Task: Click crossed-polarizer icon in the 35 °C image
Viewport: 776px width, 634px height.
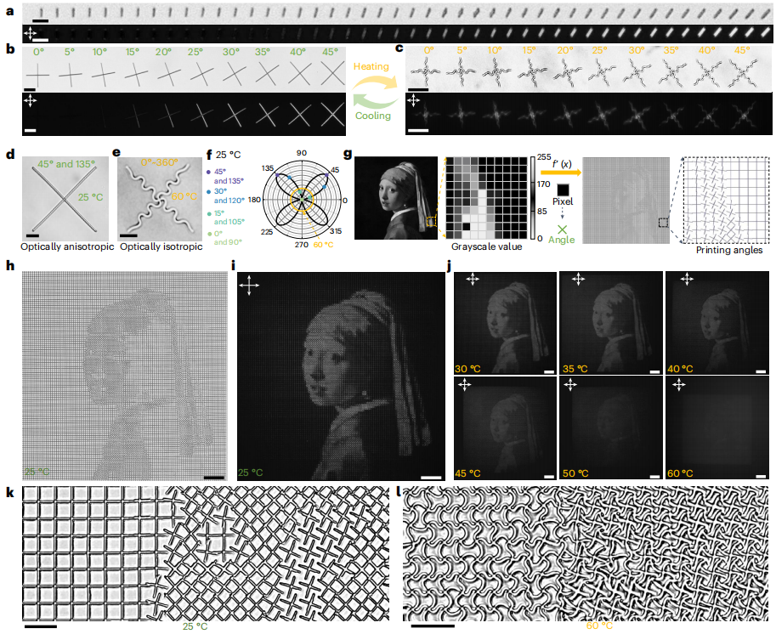Action: (578, 280)
